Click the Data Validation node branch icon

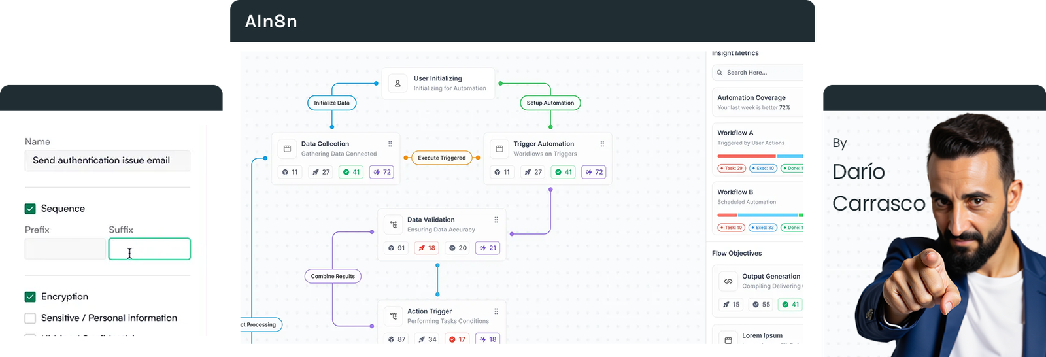point(394,225)
